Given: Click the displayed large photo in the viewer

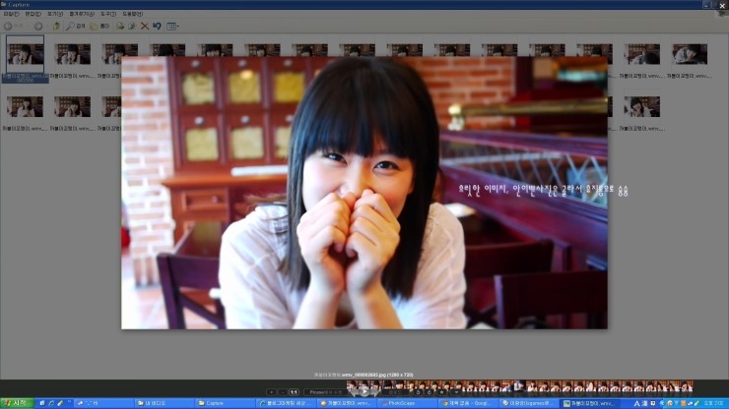Looking at the screenshot, I should click(x=364, y=193).
